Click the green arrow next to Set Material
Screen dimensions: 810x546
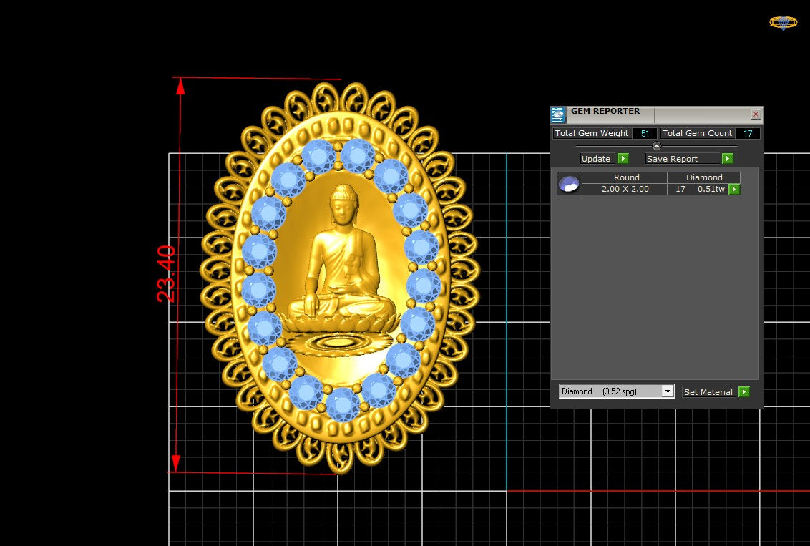click(x=744, y=391)
